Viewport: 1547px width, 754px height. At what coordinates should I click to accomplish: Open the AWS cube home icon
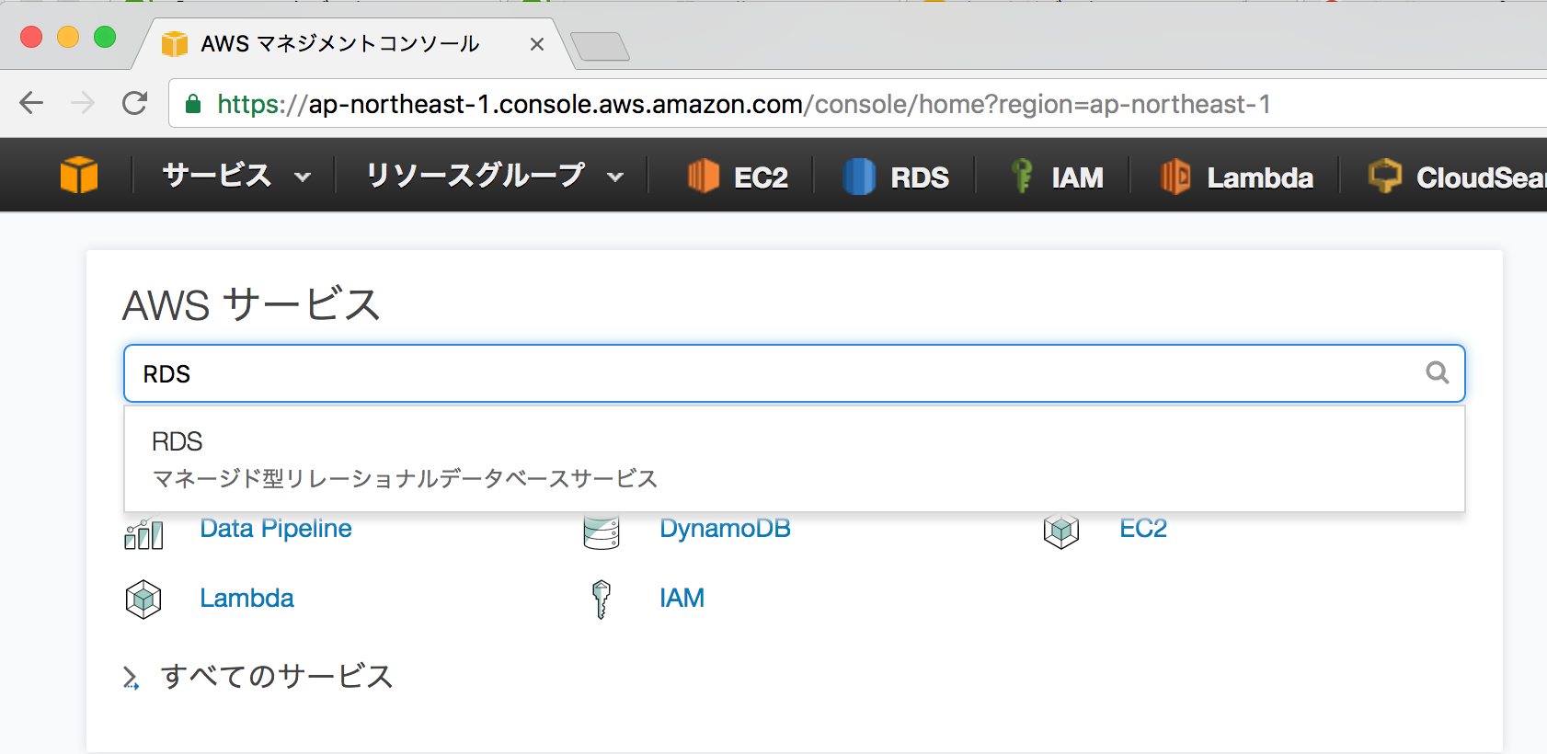79,175
